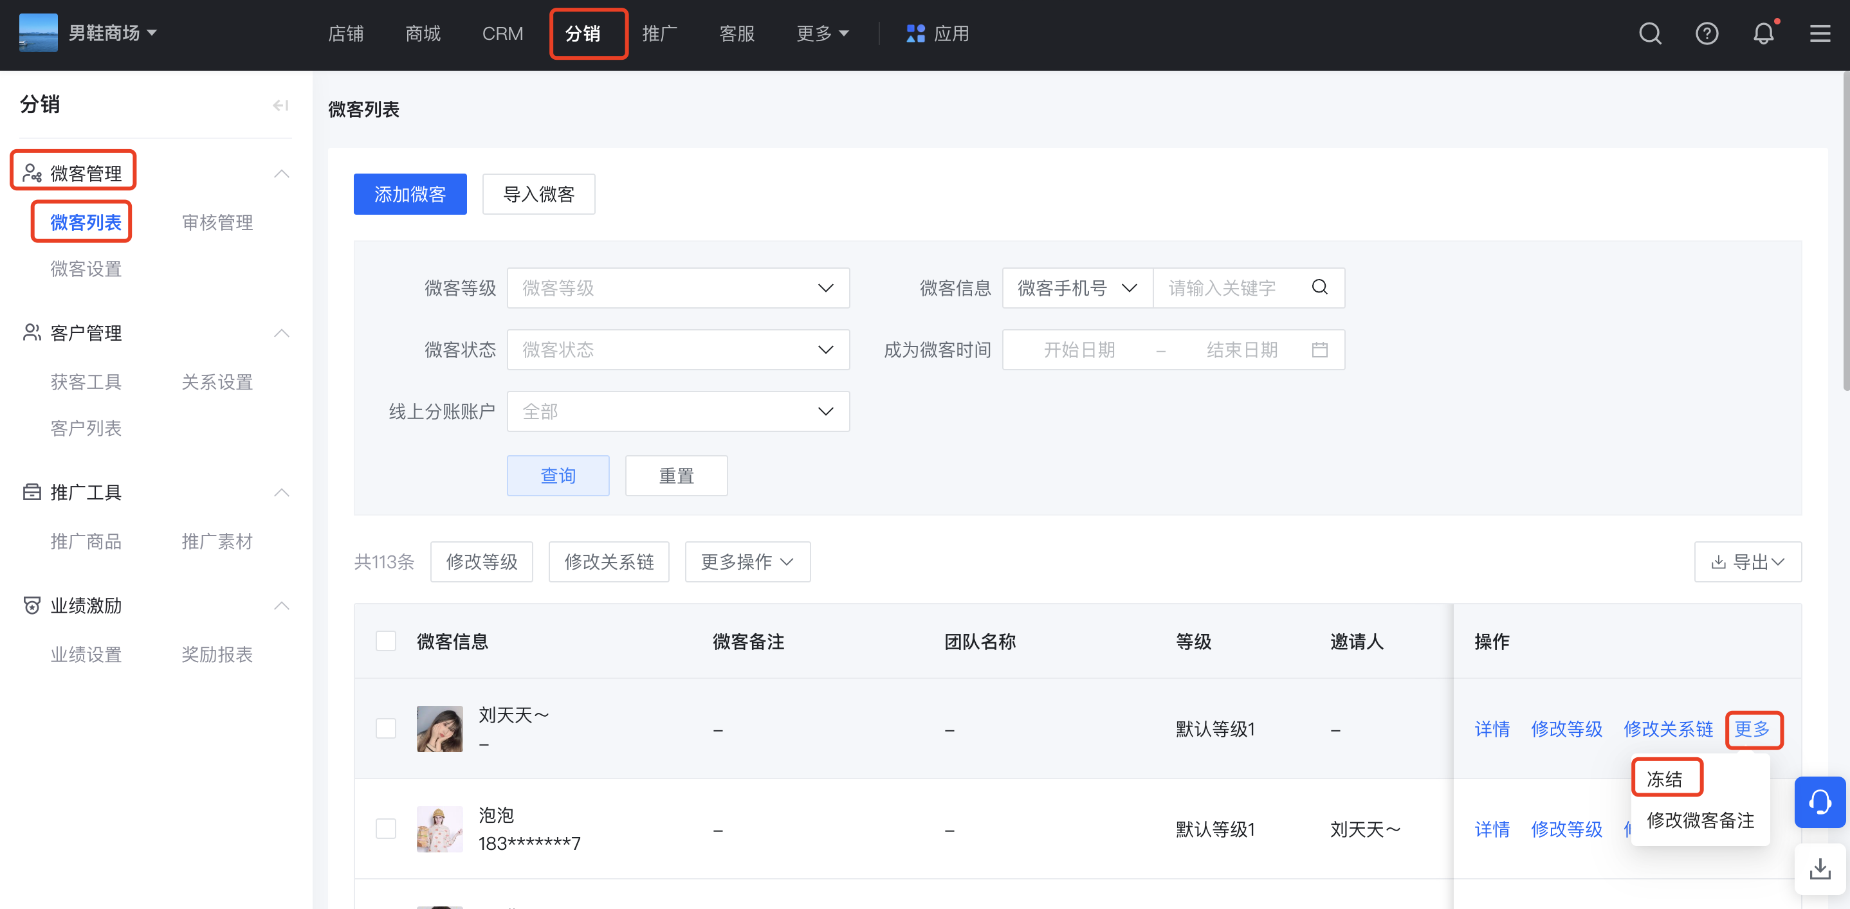Open the search icon in top bar
1850x909 pixels.
tap(1650, 33)
